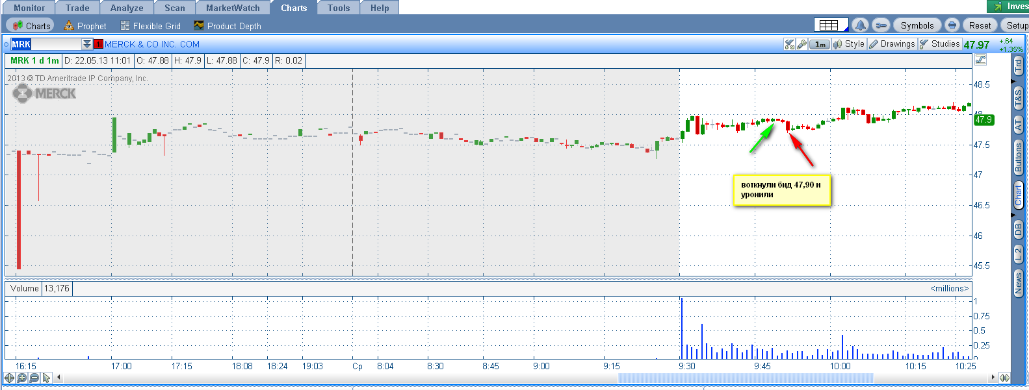The height and width of the screenshot is (390, 1029).
Task: Open the Analyze tab
Action: point(127,8)
